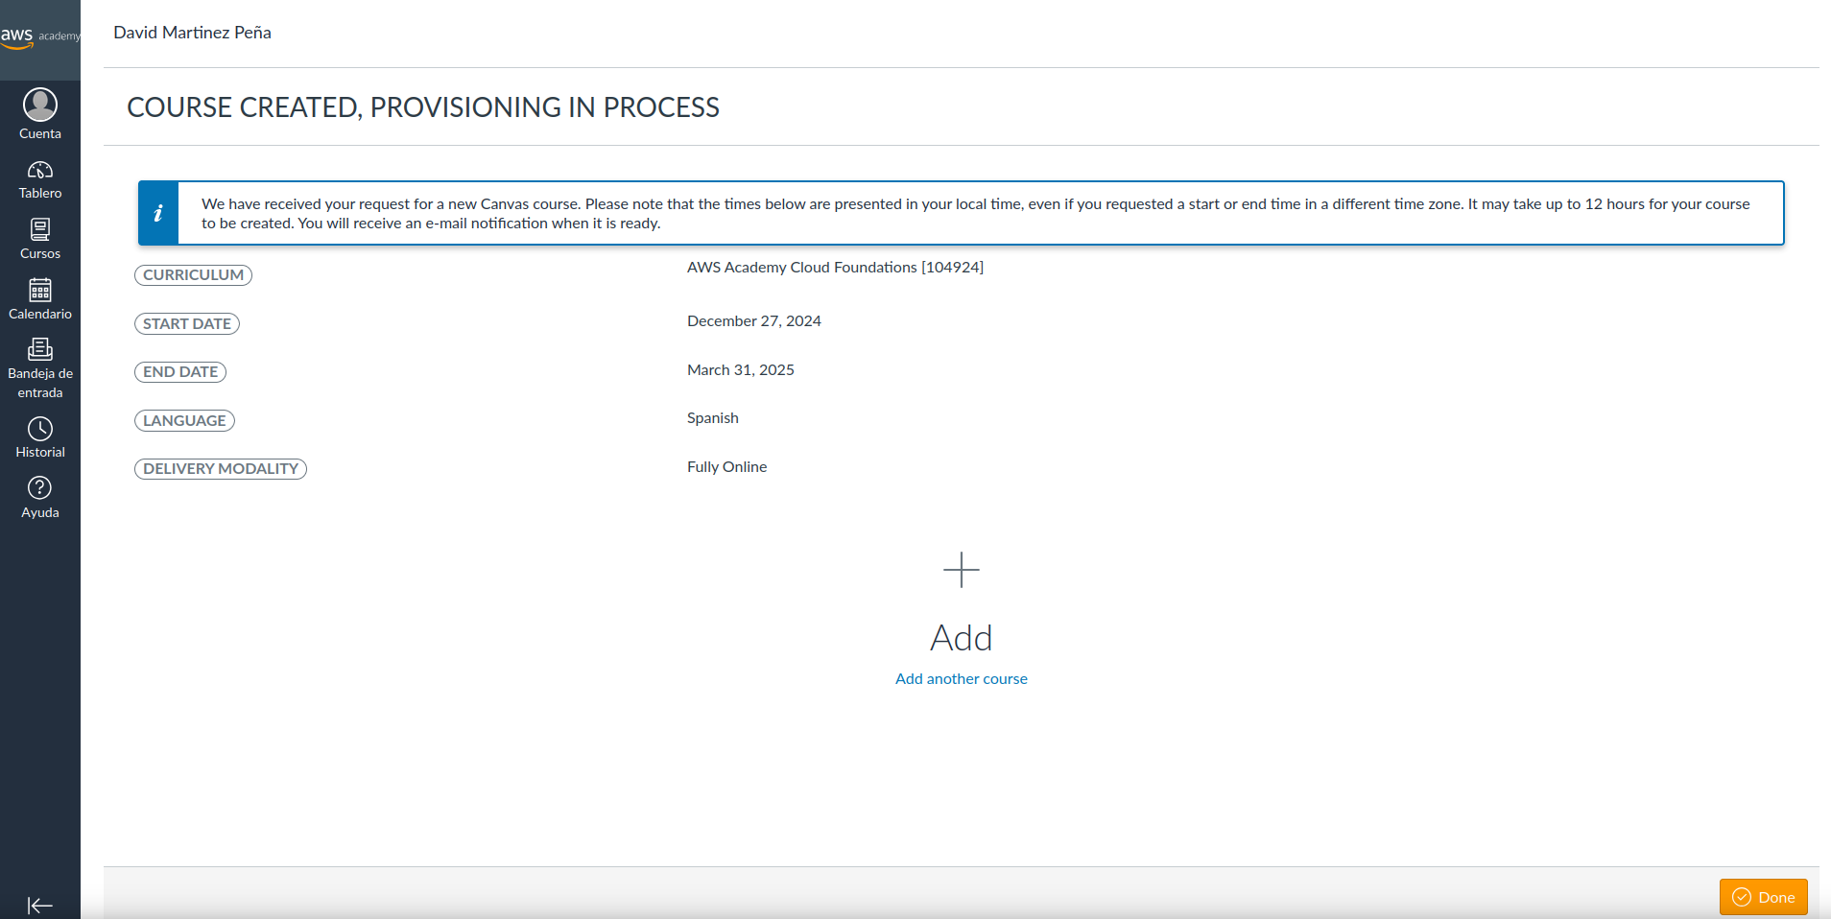Go to the Tablero dashboard icon
This screenshot has height=919, width=1831.
coord(40,171)
